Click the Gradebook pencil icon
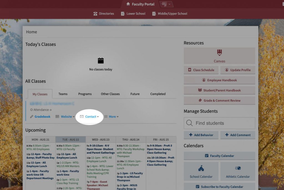Image resolution: width=284 pixels, height=190 pixels. [32, 117]
